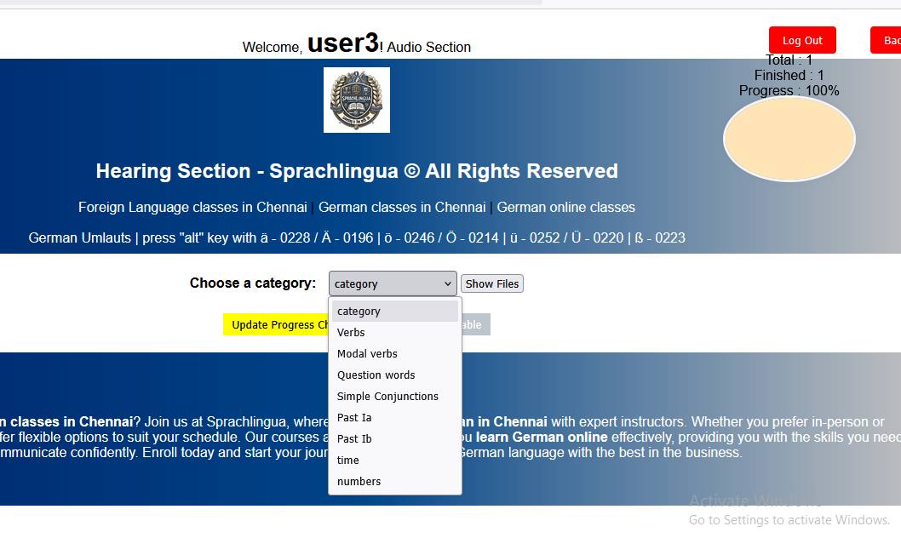Open Foreign Language classes in Chennai link
901x555 pixels.
(192, 208)
